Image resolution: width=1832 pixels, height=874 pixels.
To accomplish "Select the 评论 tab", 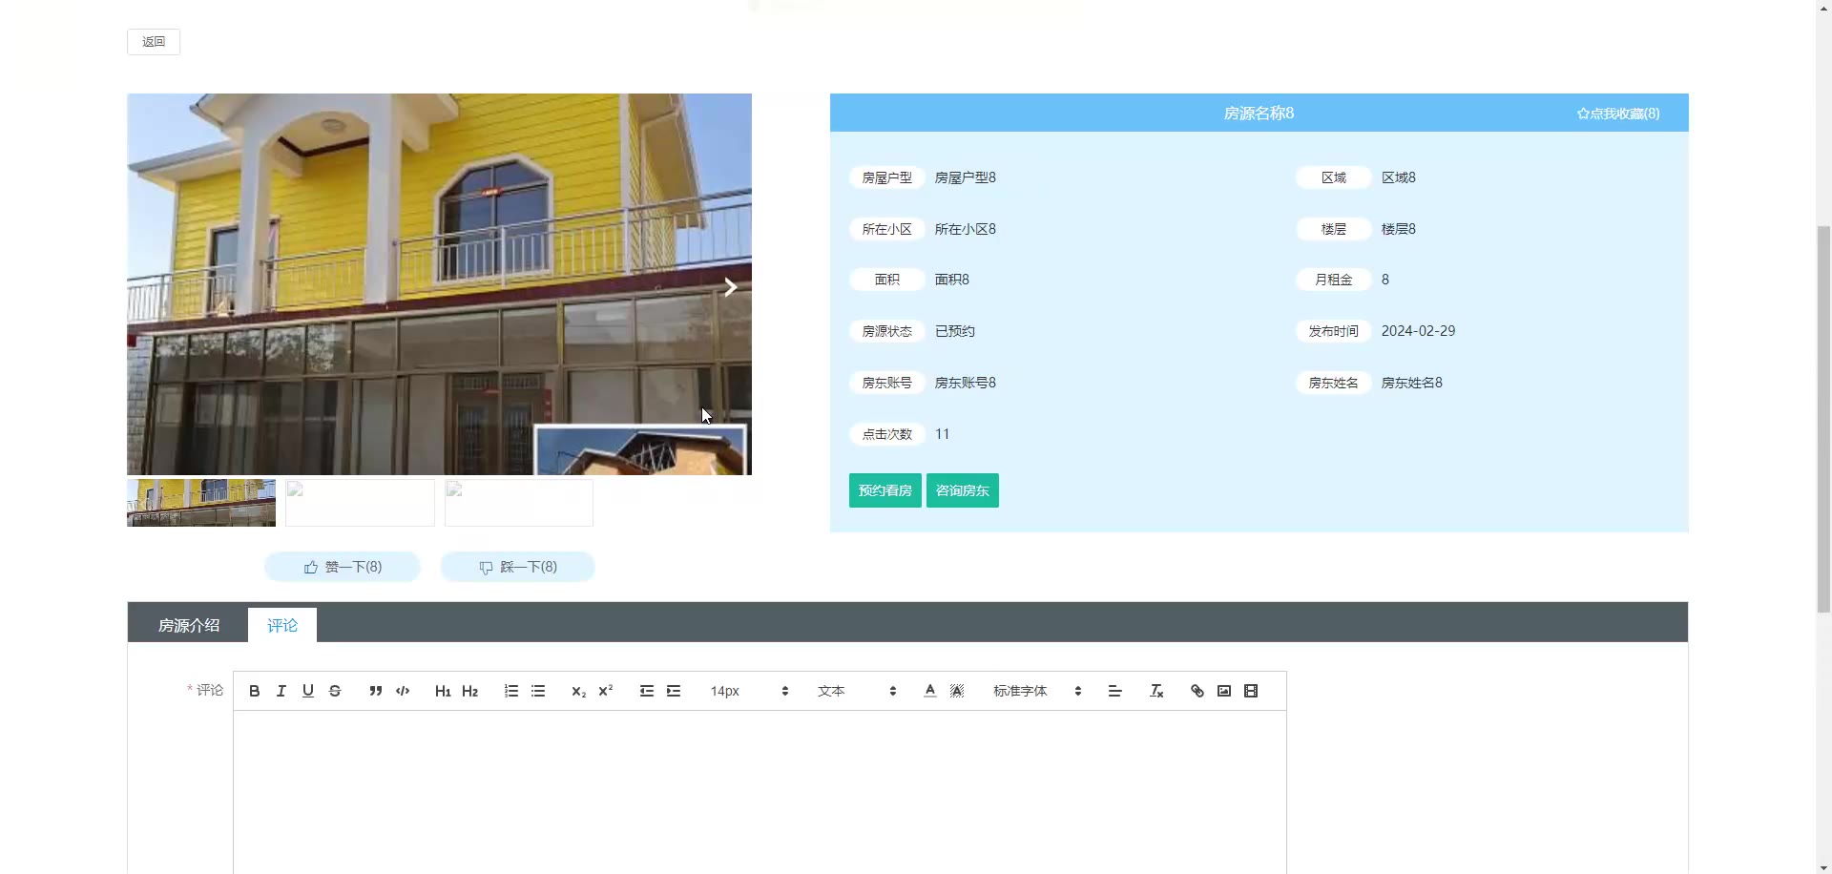I will coord(282,625).
